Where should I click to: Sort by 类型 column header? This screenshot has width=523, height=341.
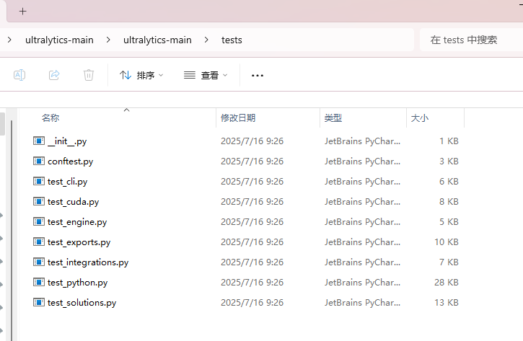coord(333,118)
